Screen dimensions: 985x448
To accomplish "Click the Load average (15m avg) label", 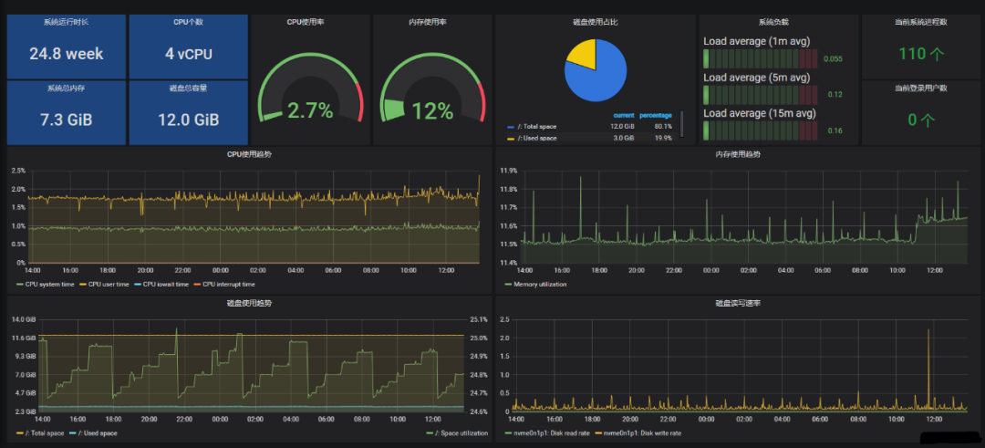I will tap(760, 113).
